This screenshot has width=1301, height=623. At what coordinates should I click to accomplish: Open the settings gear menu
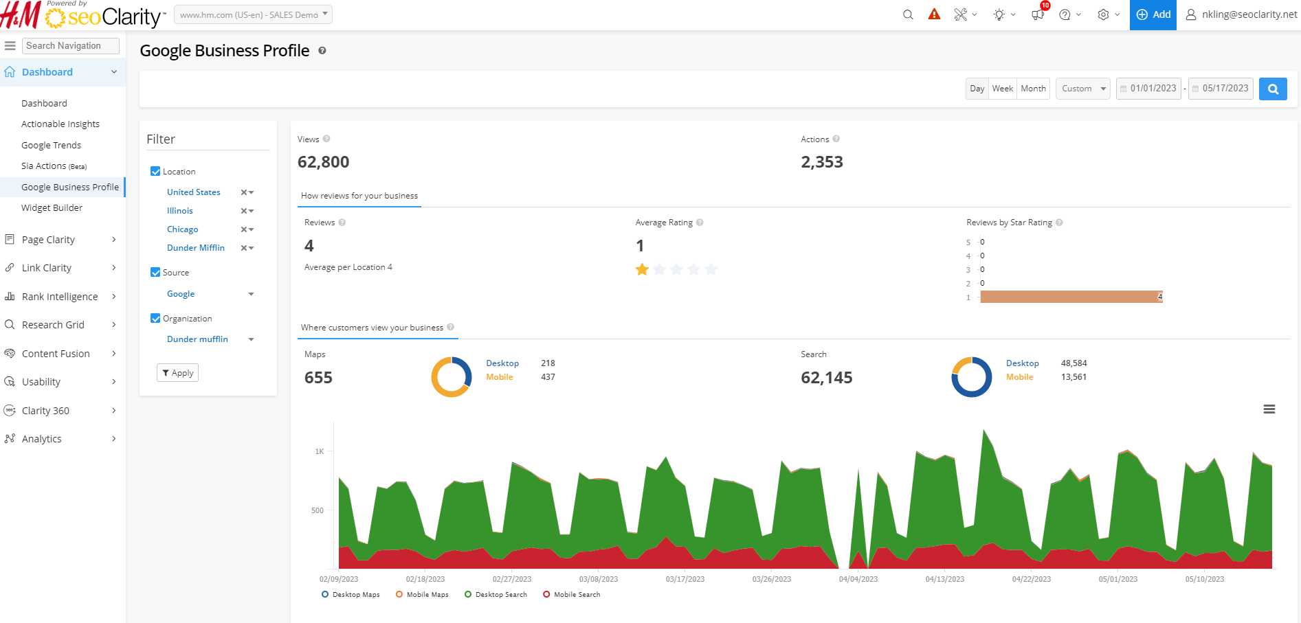[x=1104, y=14]
